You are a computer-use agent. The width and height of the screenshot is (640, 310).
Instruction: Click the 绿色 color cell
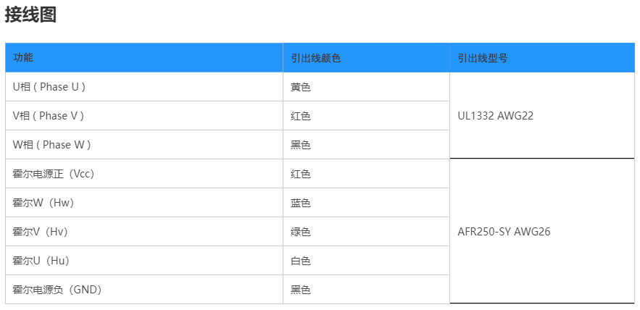[x=301, y=232]
